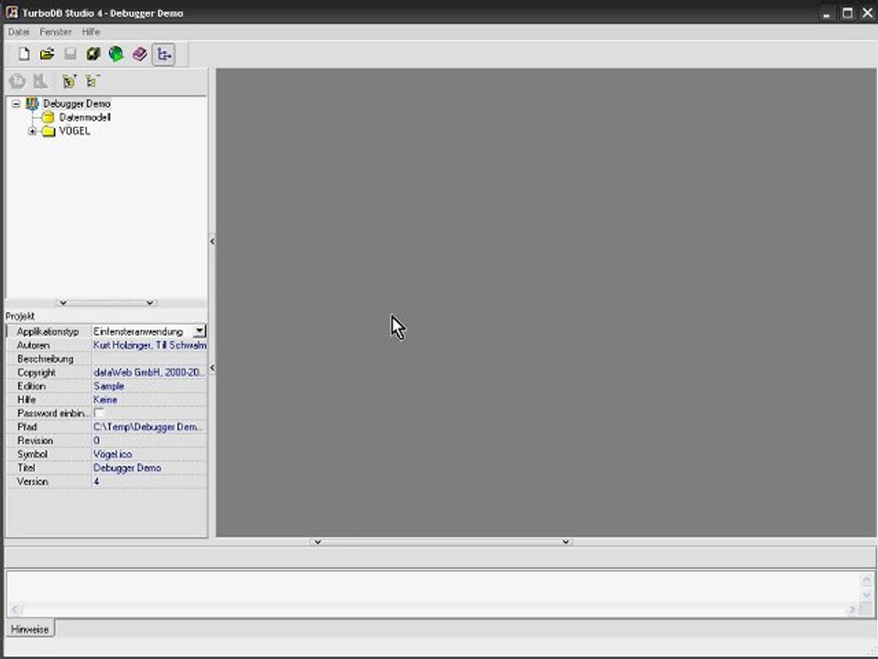Open the purple help book icon
Image resolution: width=878 pixels, height=659 pixels.
pos(139,54)
